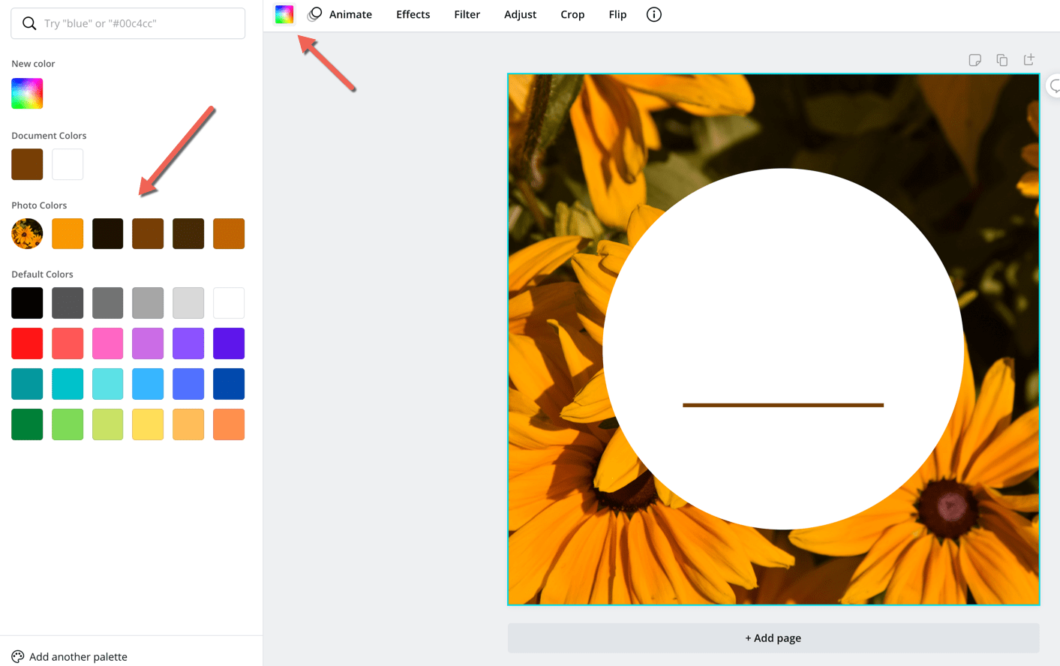Select the dark gray default color
This screenshot has height=666, width=1060.
coord(68,303)
